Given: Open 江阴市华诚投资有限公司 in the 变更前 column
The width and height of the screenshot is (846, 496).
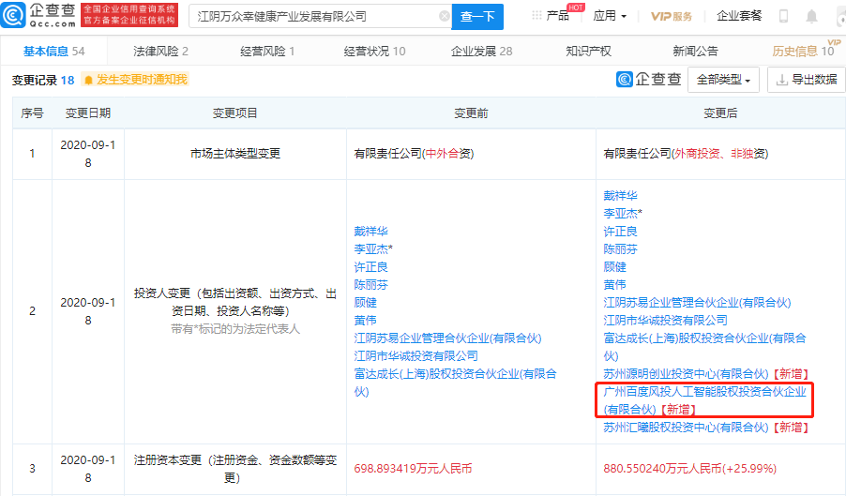Looking at the screenshot, I should (416, 356).
